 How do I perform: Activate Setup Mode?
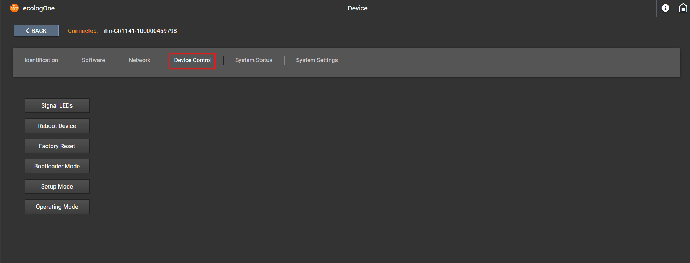click(x=57, y=186)
